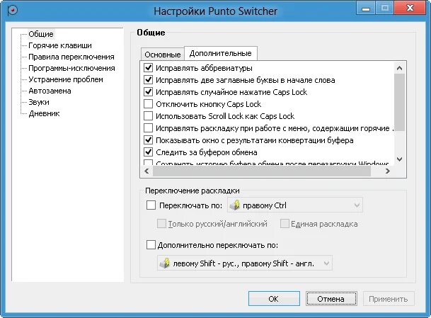Toggle 'Исправлять случайное нажатие Caps Lock'

pyautogui.click(x=149, y=92)
